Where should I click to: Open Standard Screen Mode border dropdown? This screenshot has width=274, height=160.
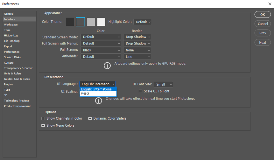point(137,37)
